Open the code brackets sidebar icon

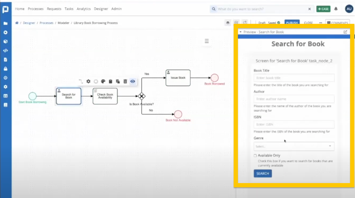tap(5, 51)
